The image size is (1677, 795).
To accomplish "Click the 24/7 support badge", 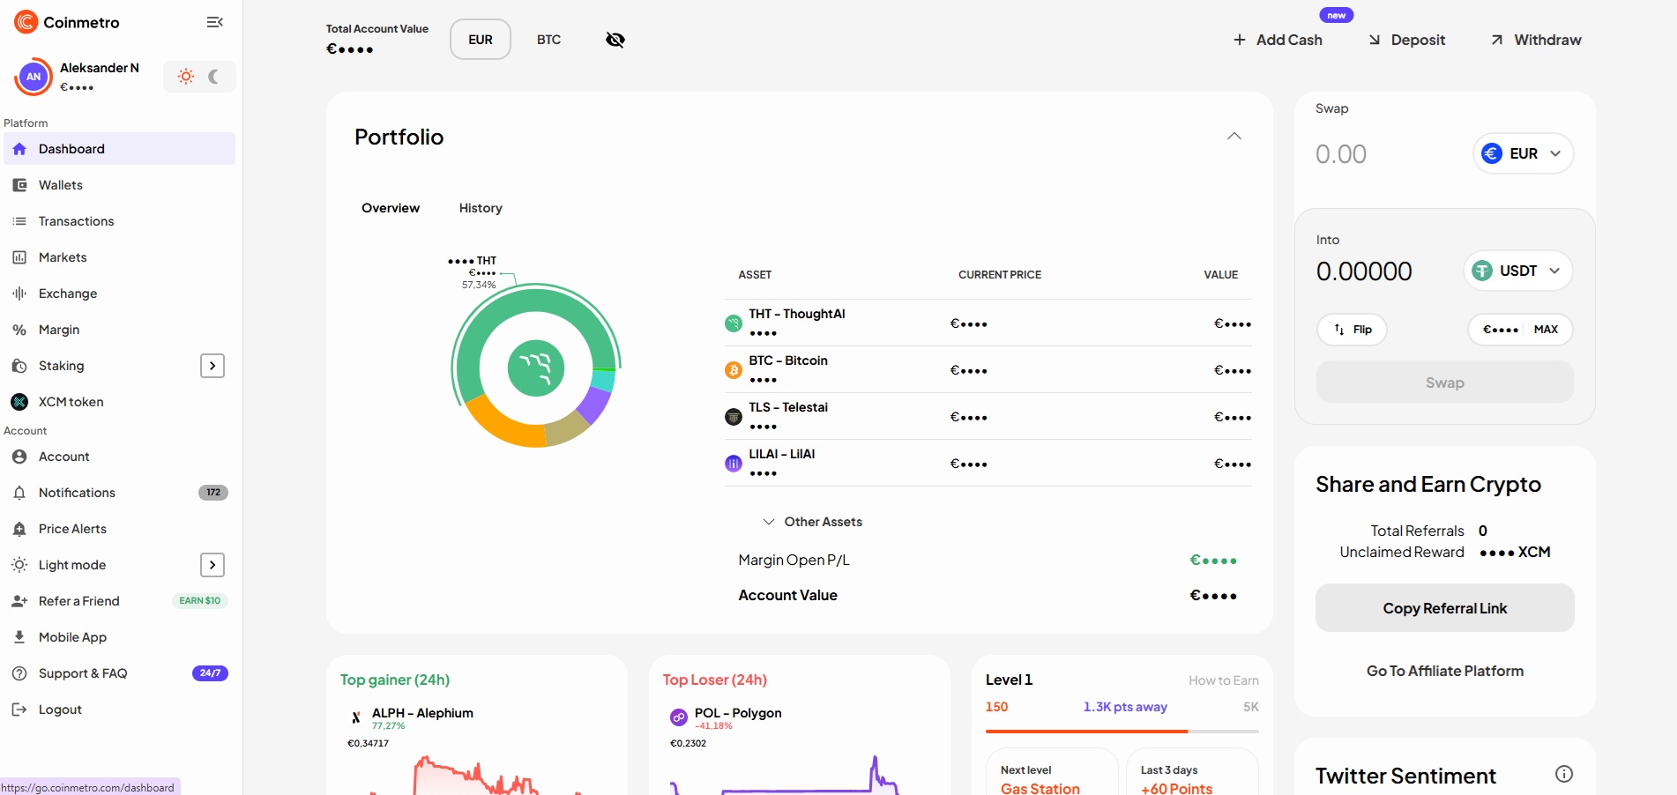I will point(210,673).
